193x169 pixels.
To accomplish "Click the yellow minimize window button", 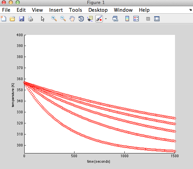I will (x=11, y=2).
